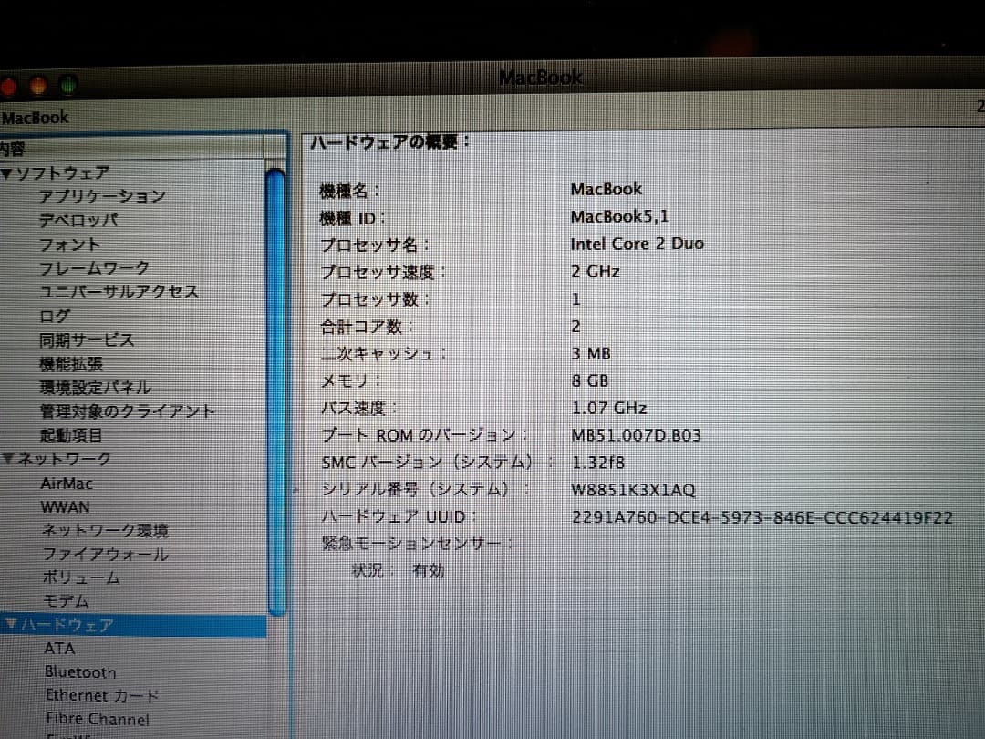Viewport: 985px width, 739px height.
Task: Click the MacBook label above the sidebar
Action: pyautogui.click(x=36, y=118)
